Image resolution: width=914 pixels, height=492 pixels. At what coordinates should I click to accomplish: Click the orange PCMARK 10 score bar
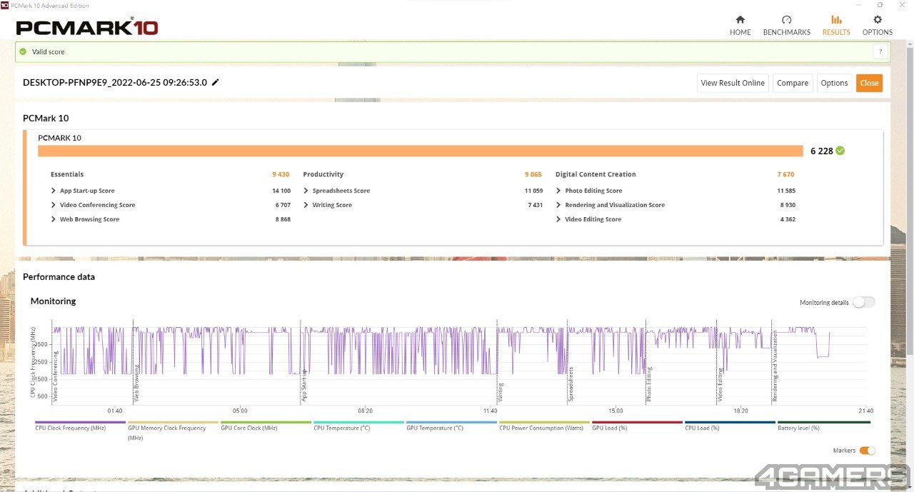421,151
